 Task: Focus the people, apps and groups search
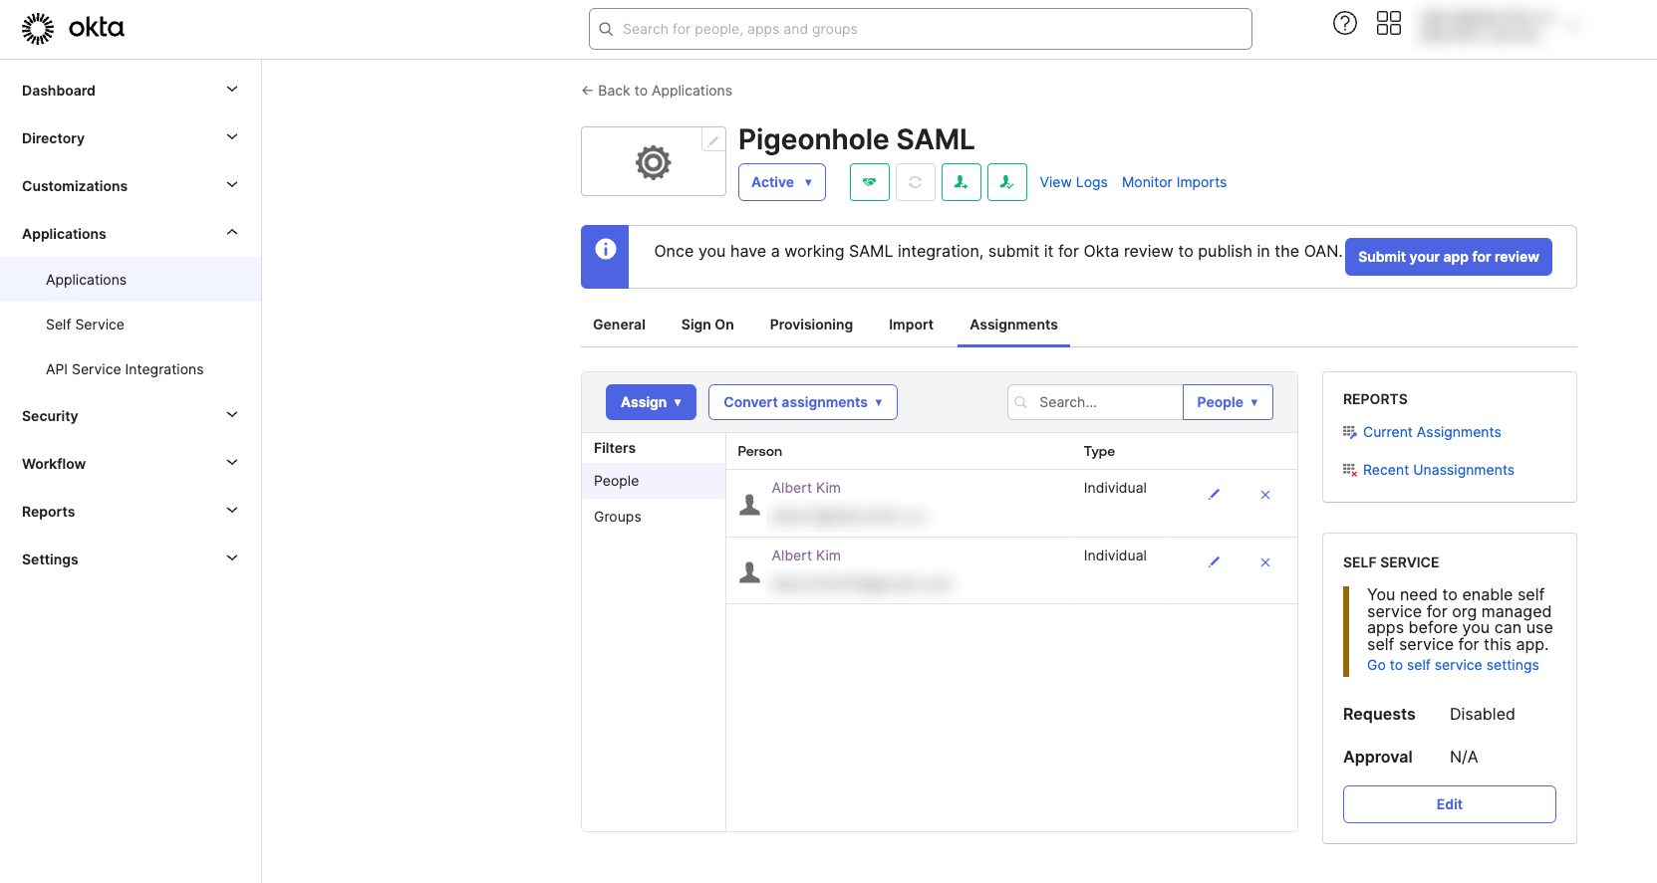point(921,29)
